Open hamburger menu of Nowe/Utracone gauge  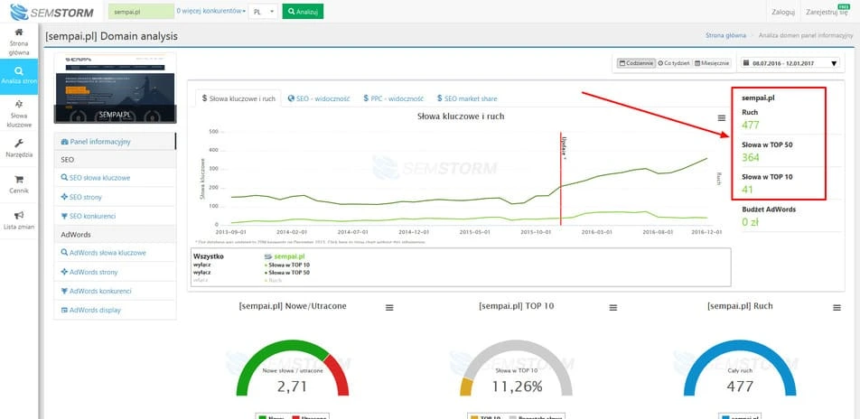click(389, 307)
